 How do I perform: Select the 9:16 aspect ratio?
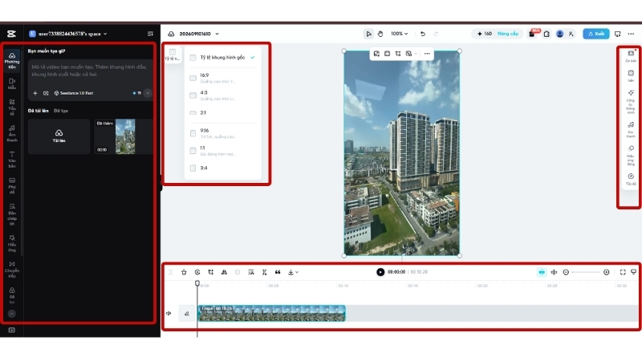[223, 133]
